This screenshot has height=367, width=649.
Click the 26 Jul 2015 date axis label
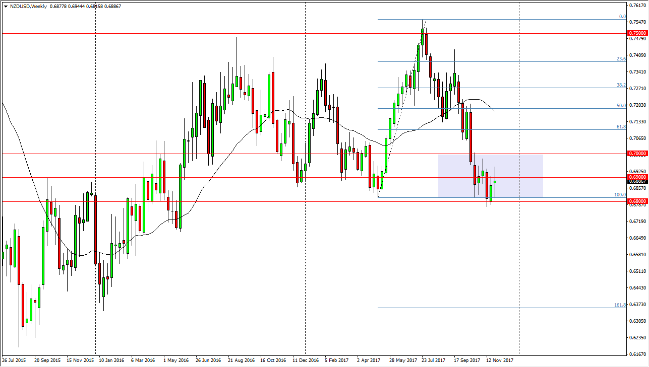tap(14, 360)
